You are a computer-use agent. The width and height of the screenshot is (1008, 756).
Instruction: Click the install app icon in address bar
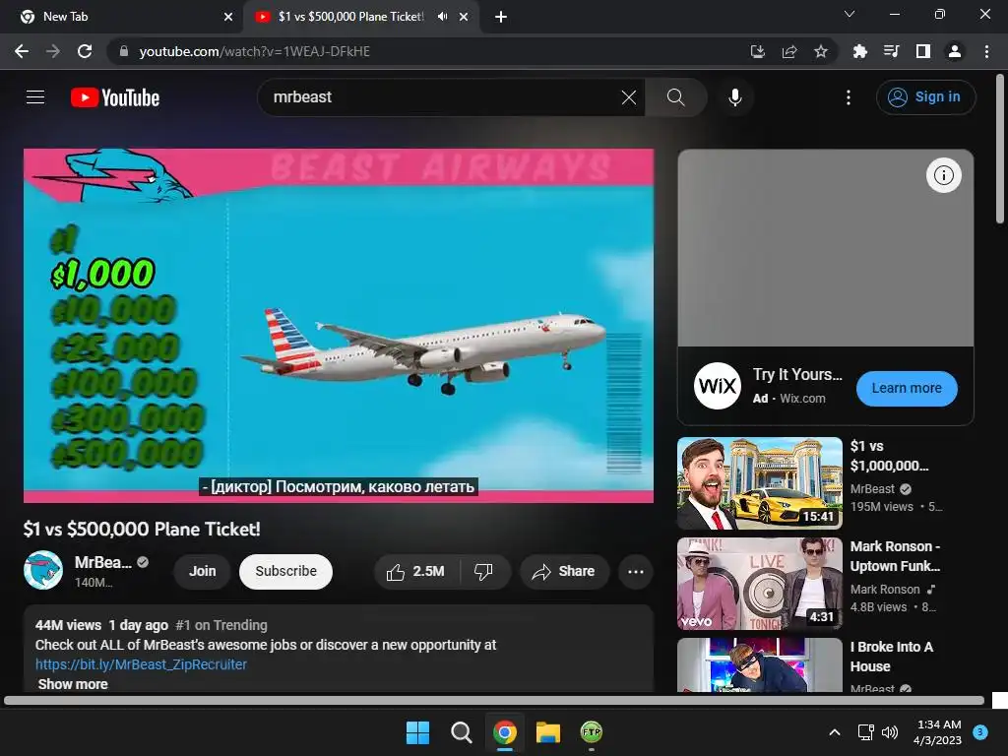pyautogui.click(x=758, y=51)
